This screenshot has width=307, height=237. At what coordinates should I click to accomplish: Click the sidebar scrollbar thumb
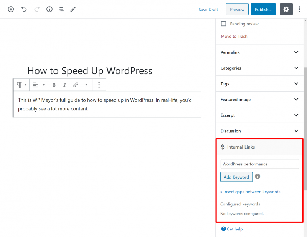coord(305,129)
